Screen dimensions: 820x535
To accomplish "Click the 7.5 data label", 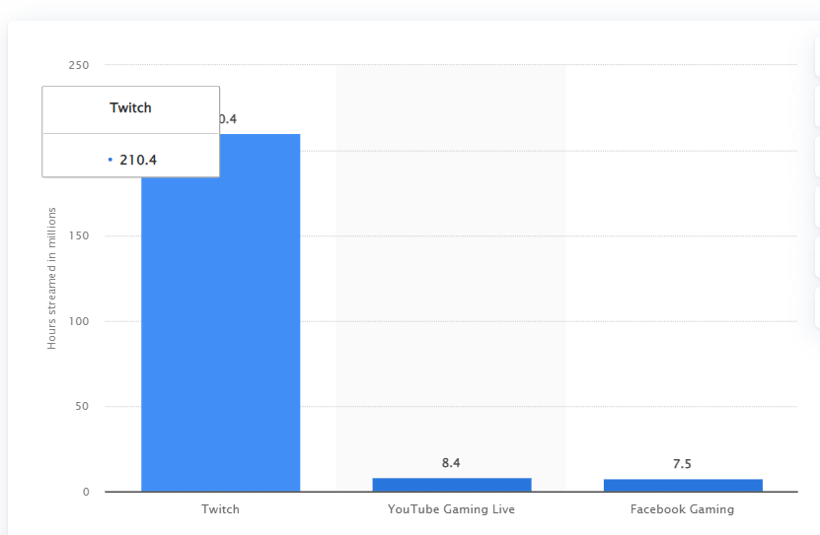I will point(682,464).
